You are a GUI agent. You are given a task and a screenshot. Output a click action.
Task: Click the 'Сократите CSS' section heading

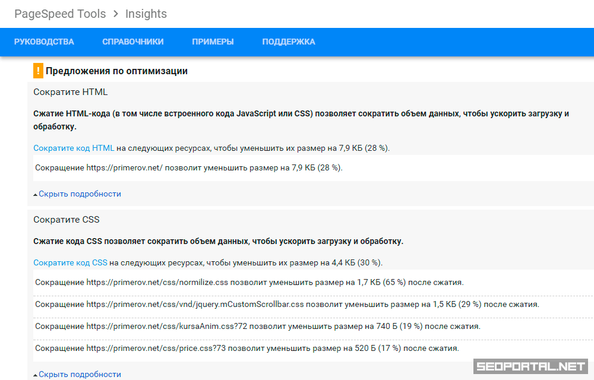pos(66,220)
